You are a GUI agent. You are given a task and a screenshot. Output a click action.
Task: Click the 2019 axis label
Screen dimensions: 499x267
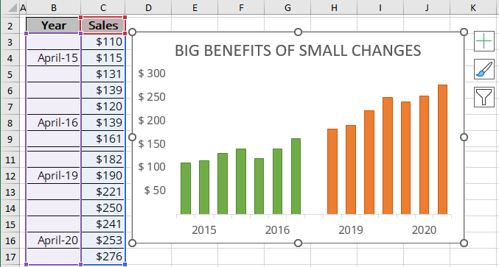click(x=351, y=229)
